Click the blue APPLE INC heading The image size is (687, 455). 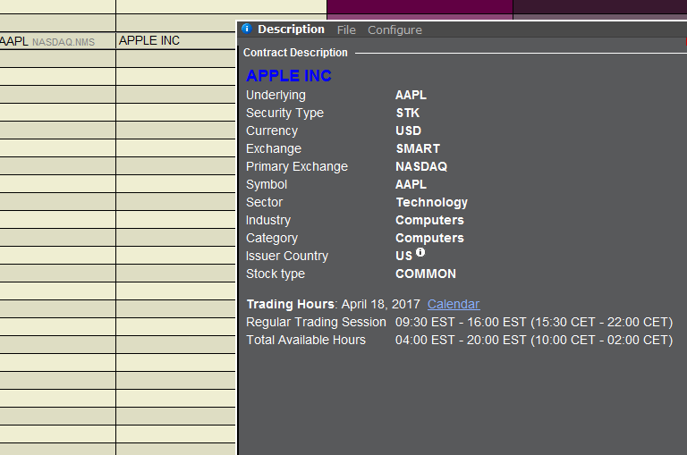tap(289, 76)
